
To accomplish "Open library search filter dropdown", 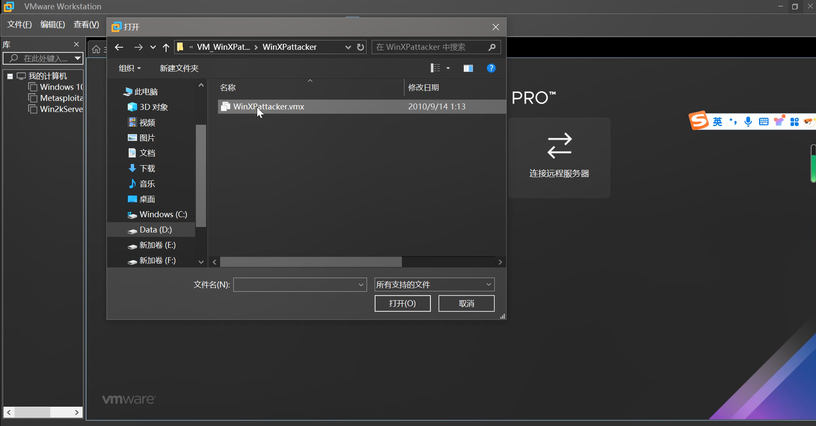I will pyautogui.click(x=78, y=58).
